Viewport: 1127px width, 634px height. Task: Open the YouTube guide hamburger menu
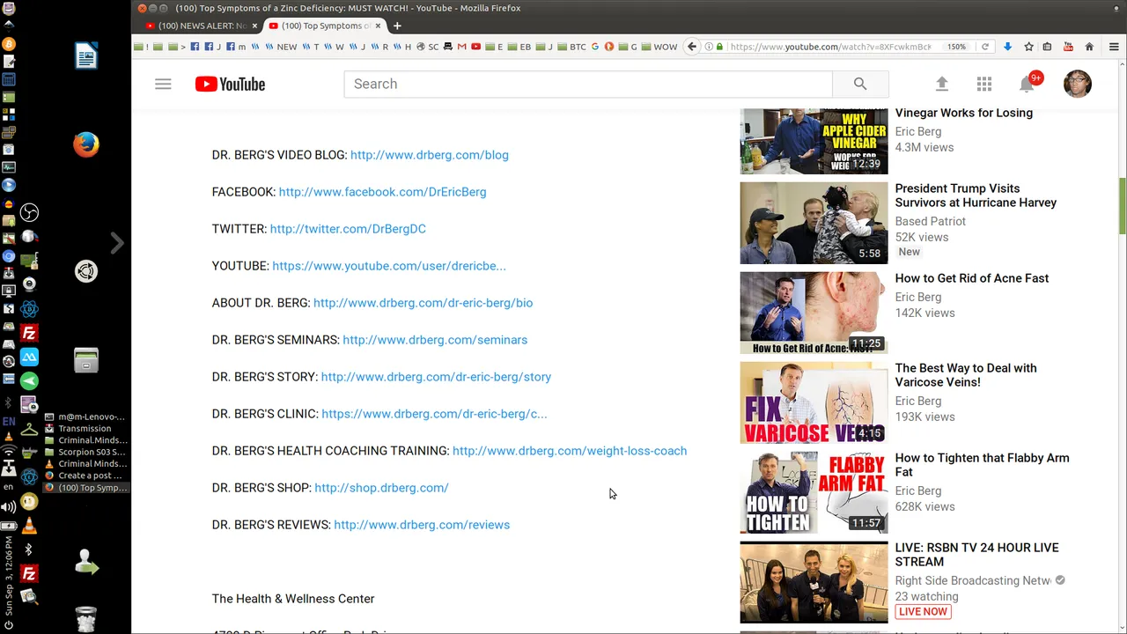click(x=163, y=84)
